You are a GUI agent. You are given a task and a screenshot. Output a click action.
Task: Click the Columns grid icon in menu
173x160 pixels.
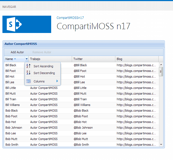coord(28,81)
